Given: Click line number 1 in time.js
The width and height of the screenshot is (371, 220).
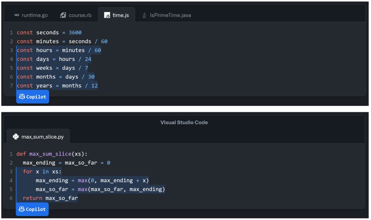Looking at the screenshot, I should point(11,32).
